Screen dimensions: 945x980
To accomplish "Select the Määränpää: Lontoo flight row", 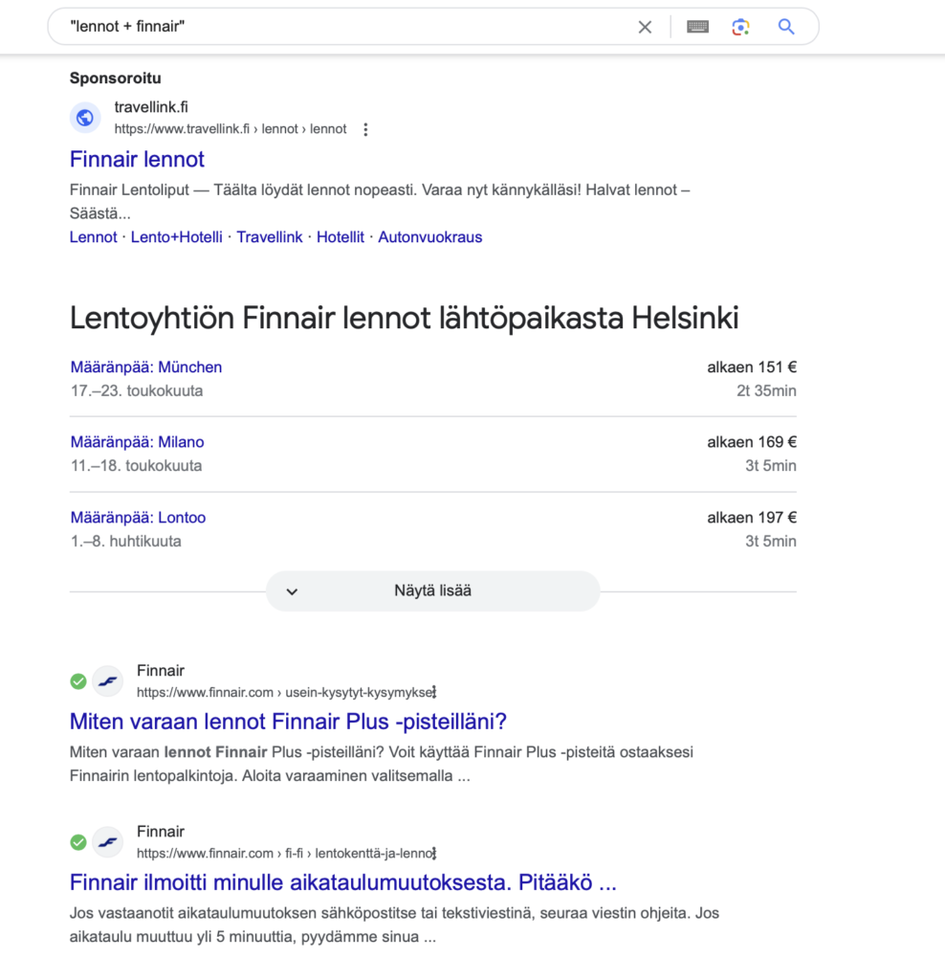I will coord(139,518).
